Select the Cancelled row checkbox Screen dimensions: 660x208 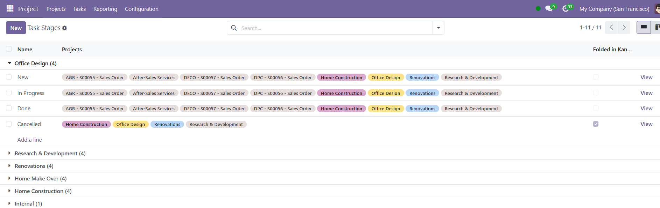pyautogui.click(x=9, y=124)
